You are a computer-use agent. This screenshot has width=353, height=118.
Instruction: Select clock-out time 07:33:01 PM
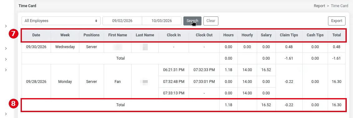click(x=204, y=81)
